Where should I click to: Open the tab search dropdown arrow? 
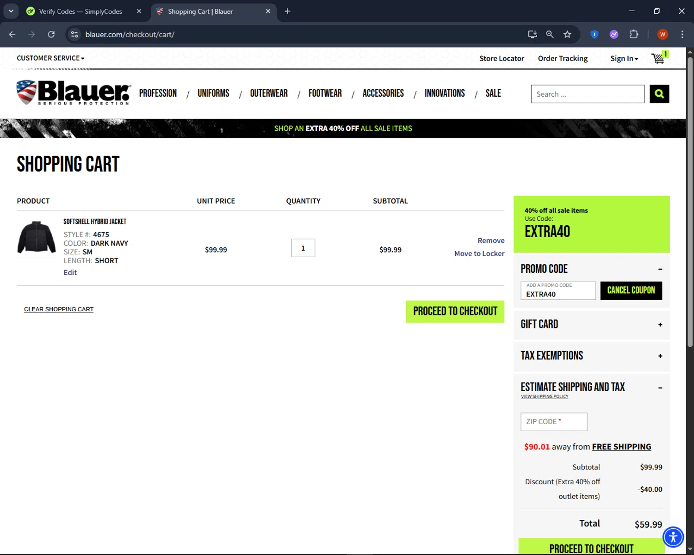pyautogui.click(x=11, y=11)
